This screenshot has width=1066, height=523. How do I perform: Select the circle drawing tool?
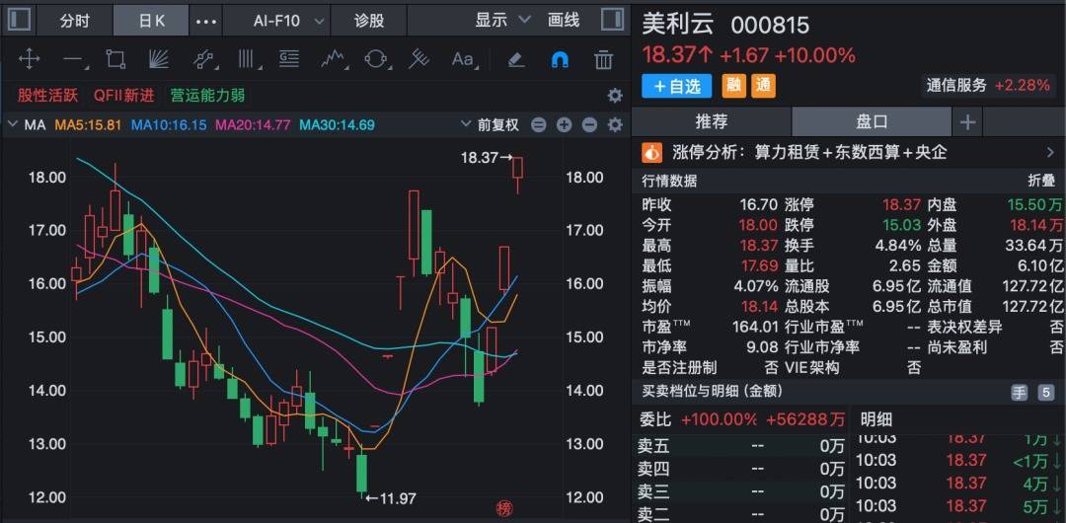tap(377, 60)
